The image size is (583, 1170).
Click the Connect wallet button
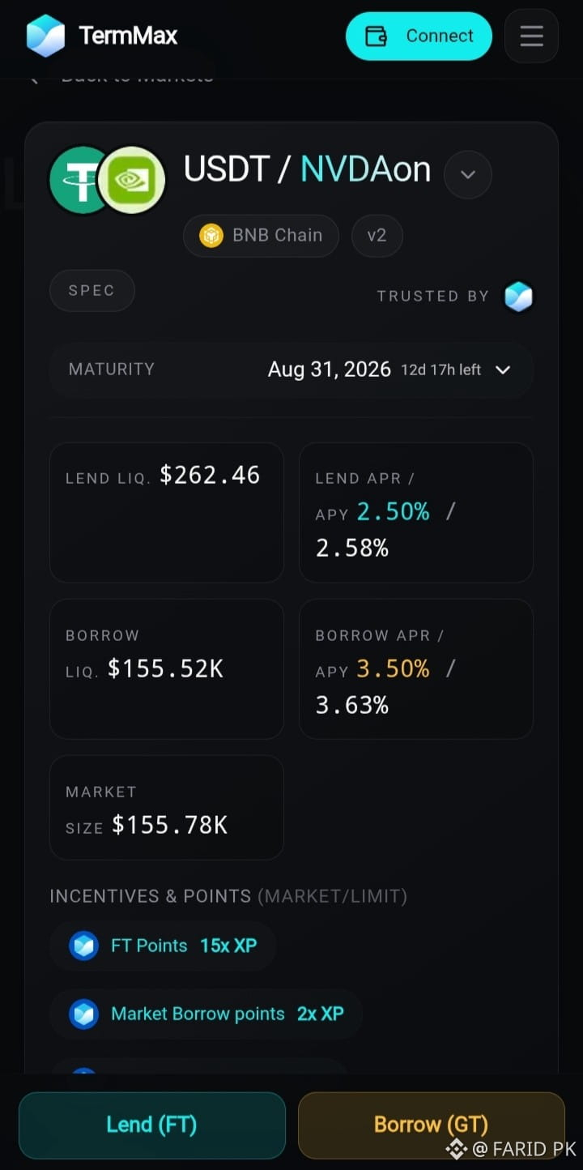[419, 36]
